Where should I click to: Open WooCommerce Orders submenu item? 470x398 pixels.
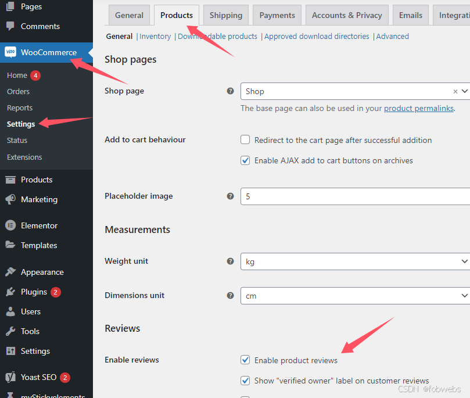pos(18,91)
